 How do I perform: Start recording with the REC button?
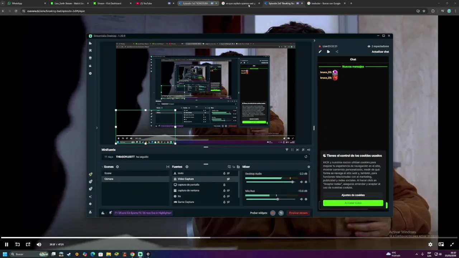pyautogui.click(x=273, y=213)
